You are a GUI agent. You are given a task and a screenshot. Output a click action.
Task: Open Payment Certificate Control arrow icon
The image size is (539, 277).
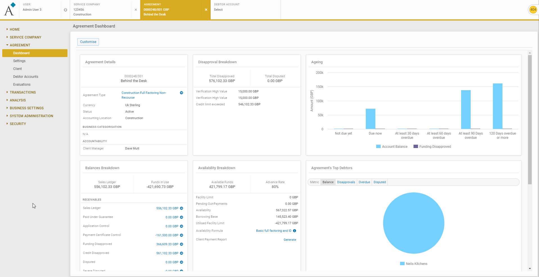click(x=182, y=235)
